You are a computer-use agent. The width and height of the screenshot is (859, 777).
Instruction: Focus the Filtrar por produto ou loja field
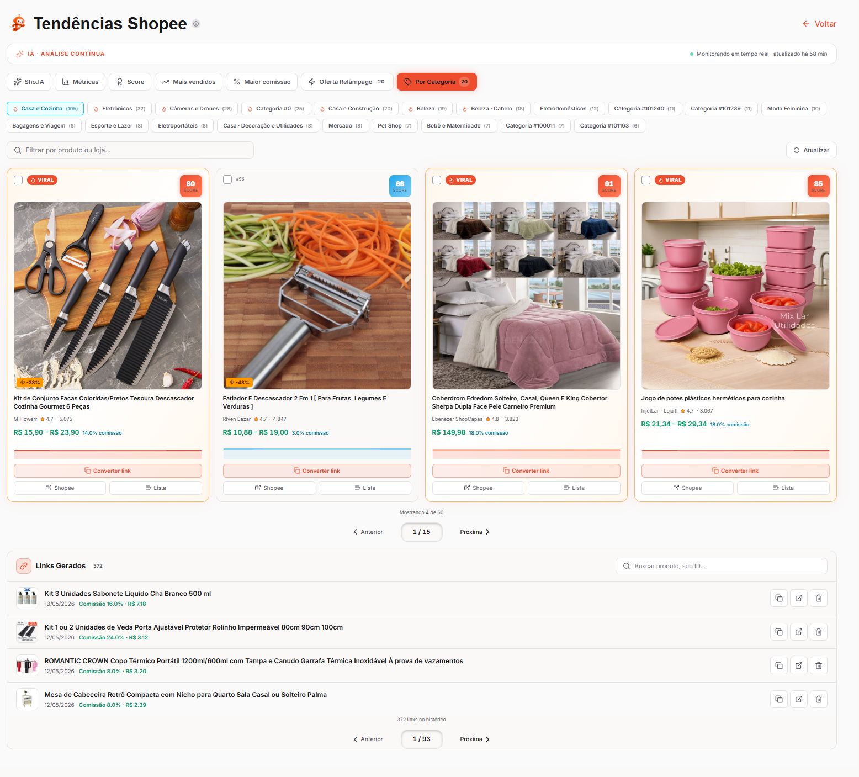pos(130,150)
